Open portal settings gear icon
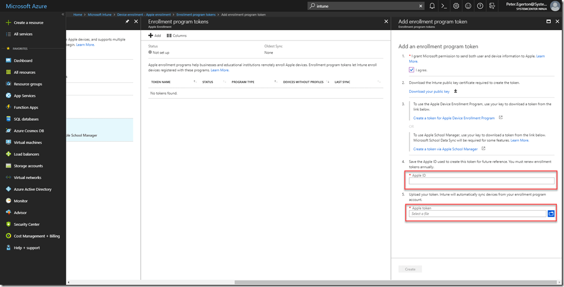The width and height of the screenshot is (564, 287). tap(456, 6)
